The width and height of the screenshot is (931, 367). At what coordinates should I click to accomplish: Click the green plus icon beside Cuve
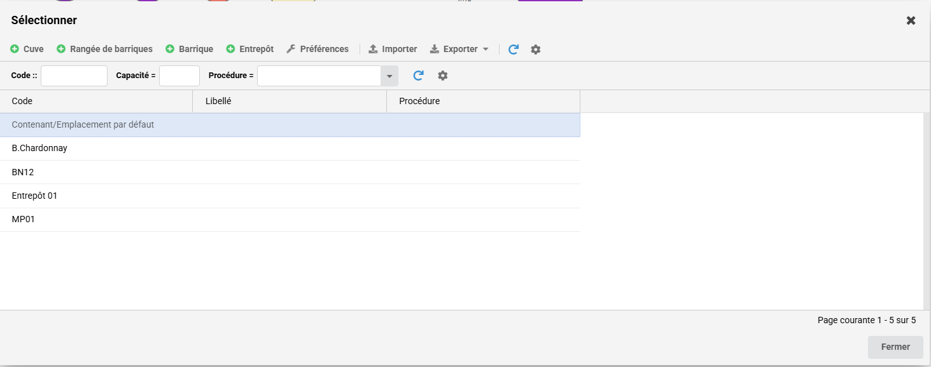coord(15,49)
